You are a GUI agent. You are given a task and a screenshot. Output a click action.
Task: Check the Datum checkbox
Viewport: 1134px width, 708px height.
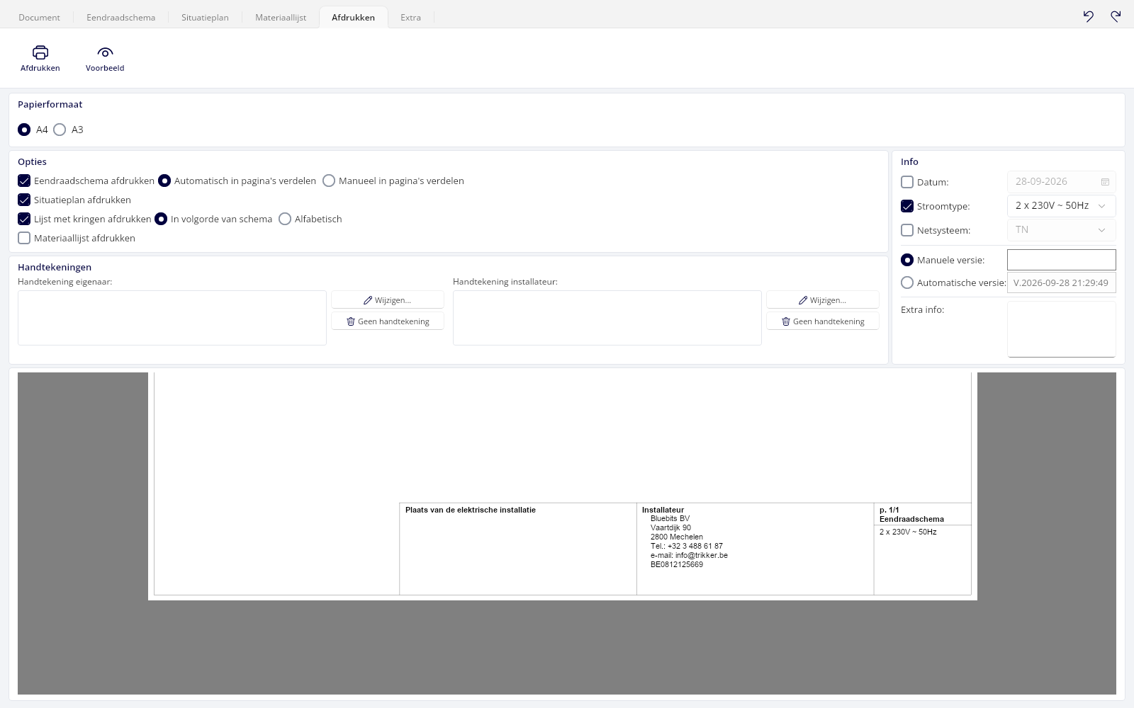tap(907, 182)
